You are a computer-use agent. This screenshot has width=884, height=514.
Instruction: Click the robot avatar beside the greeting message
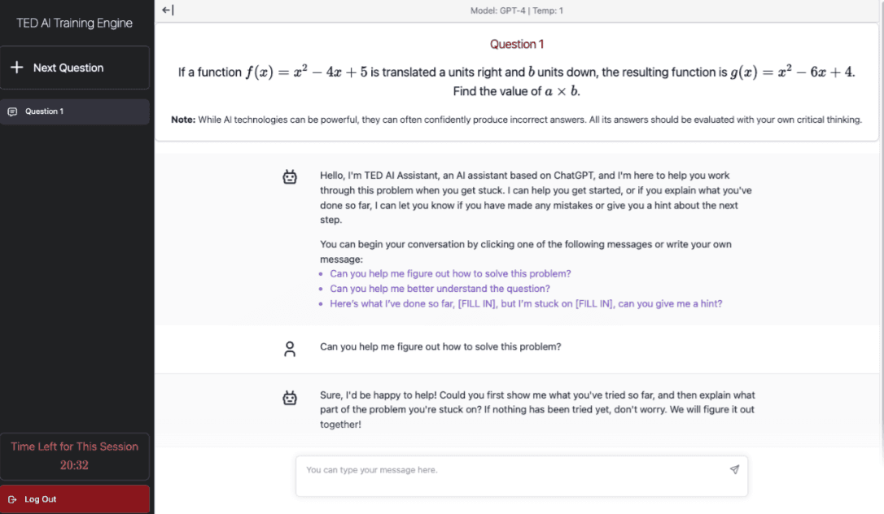(x=290, y=176)
